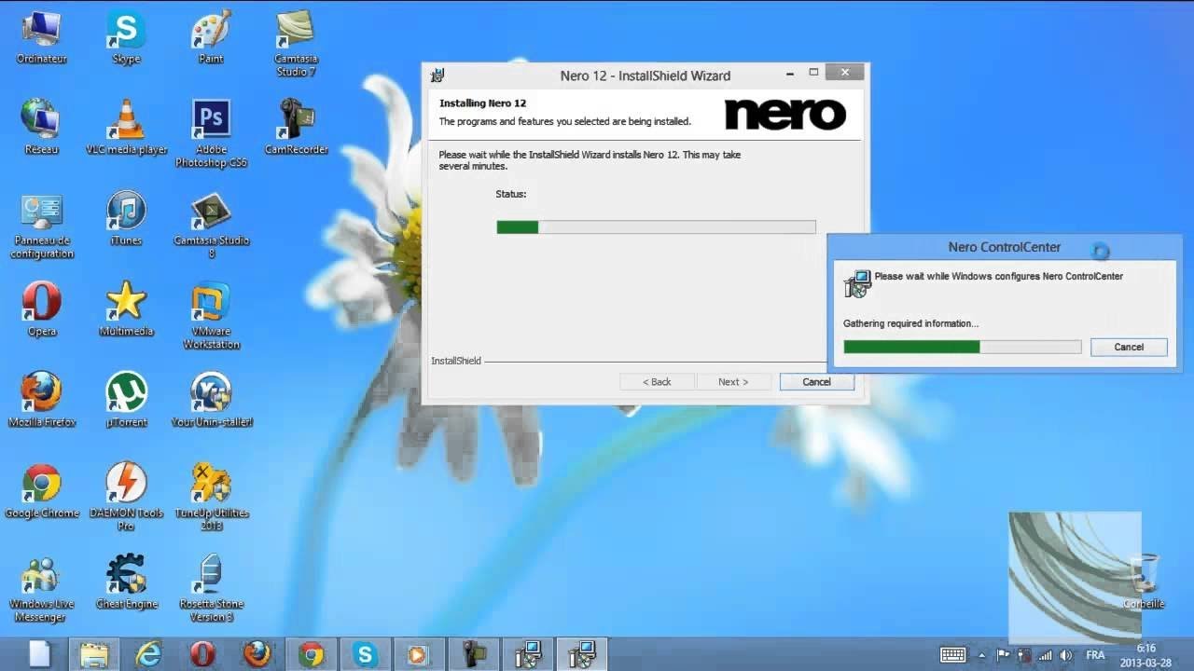Switch to CamRecorder in the taskbar

473,654
